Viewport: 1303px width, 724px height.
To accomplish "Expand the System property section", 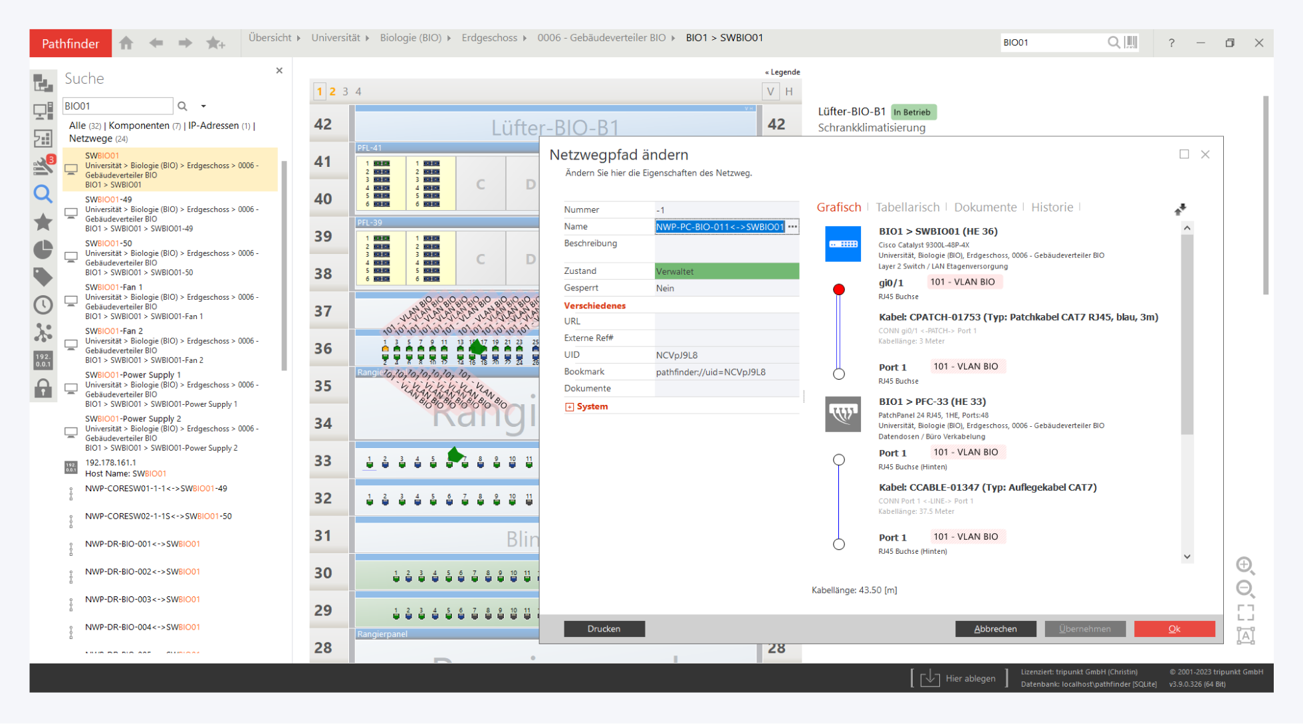I will [569, 407].
